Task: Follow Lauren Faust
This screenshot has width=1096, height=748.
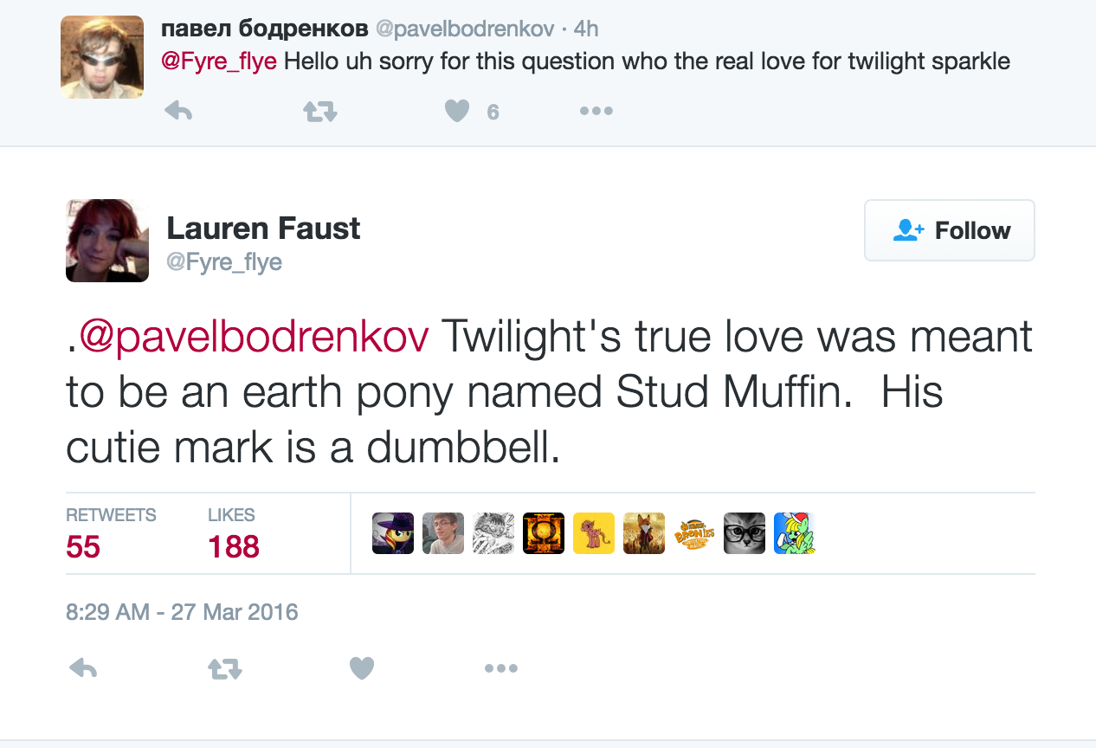Action: 950,230
